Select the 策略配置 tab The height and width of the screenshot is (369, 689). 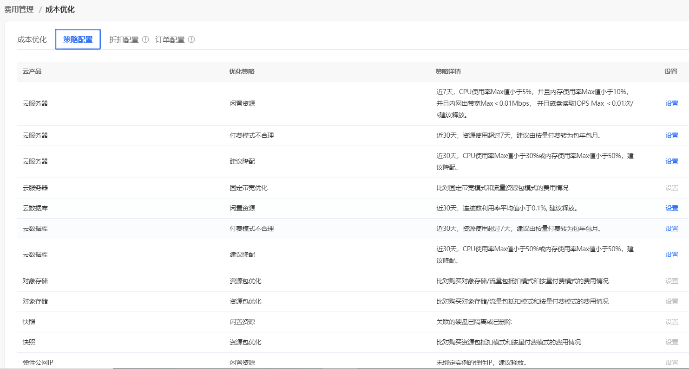(78, 39)
